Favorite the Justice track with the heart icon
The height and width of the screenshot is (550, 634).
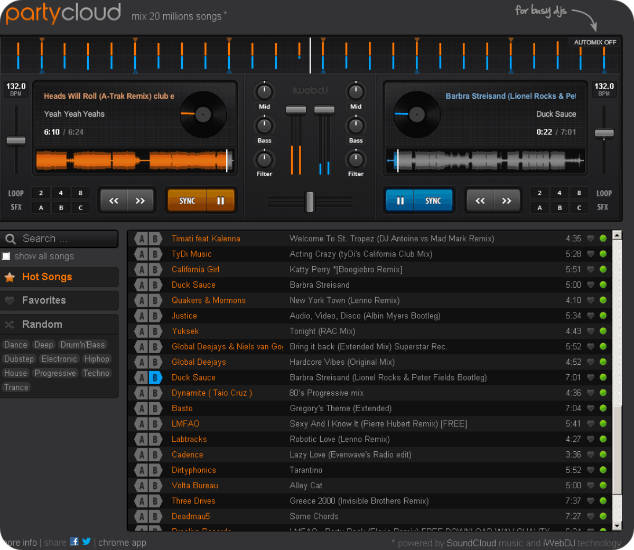[x=591, y=316]
